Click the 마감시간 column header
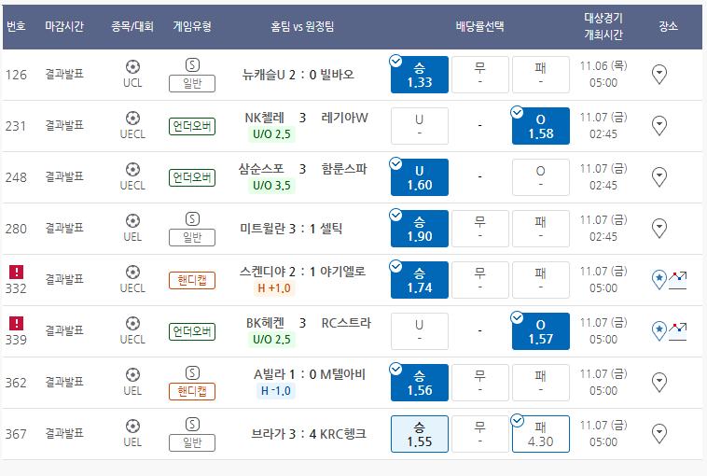 [x=64, y=27]
